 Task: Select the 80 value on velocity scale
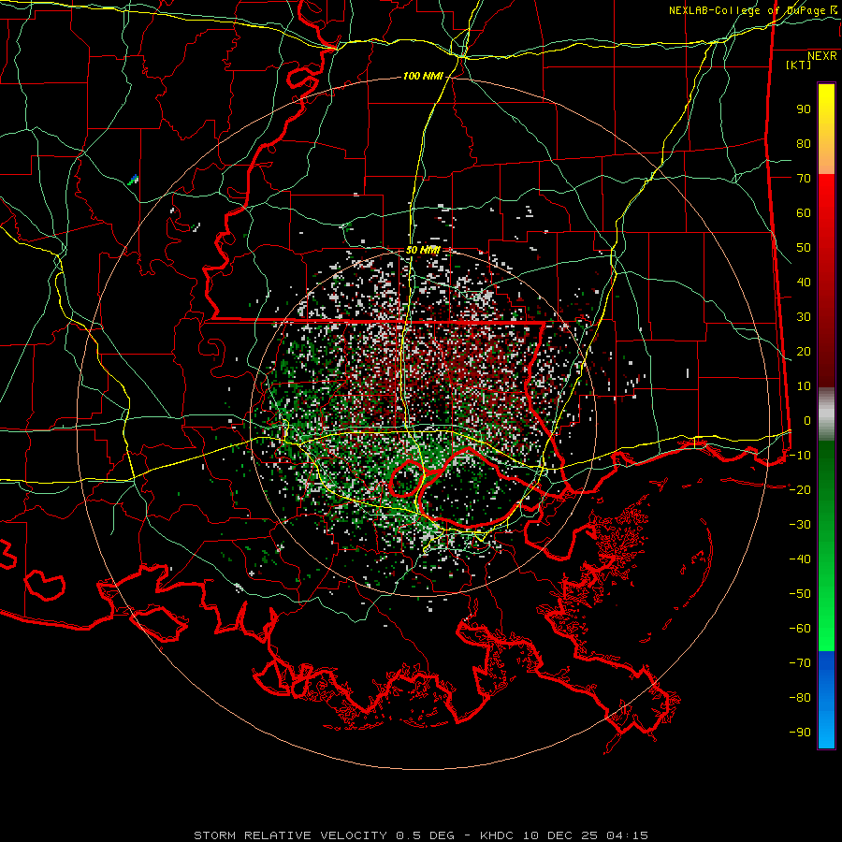tap(804, 144)
